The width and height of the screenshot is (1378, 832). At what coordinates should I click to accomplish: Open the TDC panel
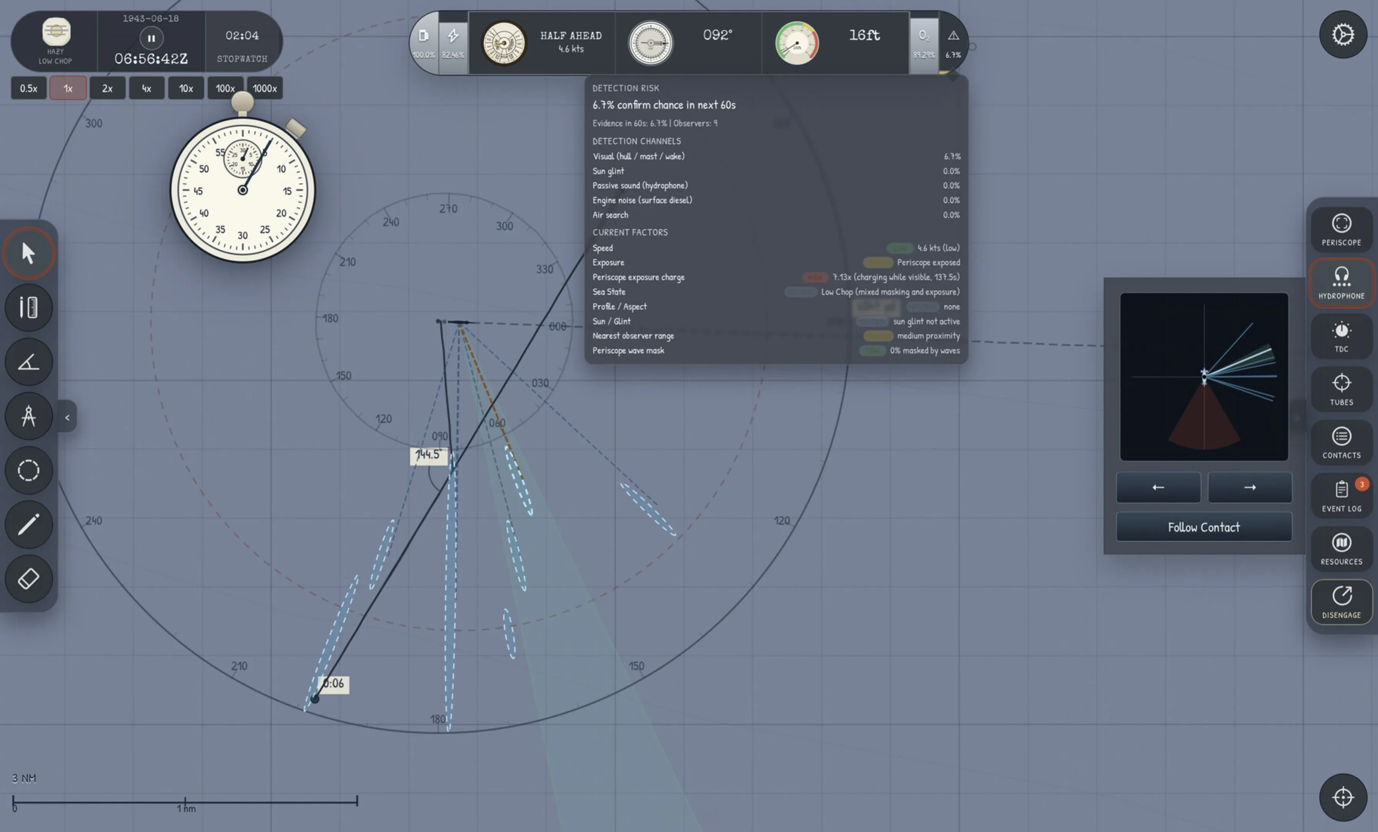pos(1341,336)
